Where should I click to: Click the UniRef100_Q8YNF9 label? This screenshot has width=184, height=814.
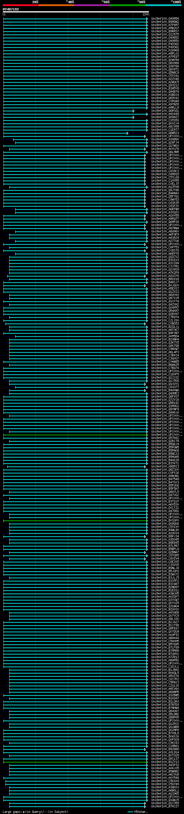point(165,409)
